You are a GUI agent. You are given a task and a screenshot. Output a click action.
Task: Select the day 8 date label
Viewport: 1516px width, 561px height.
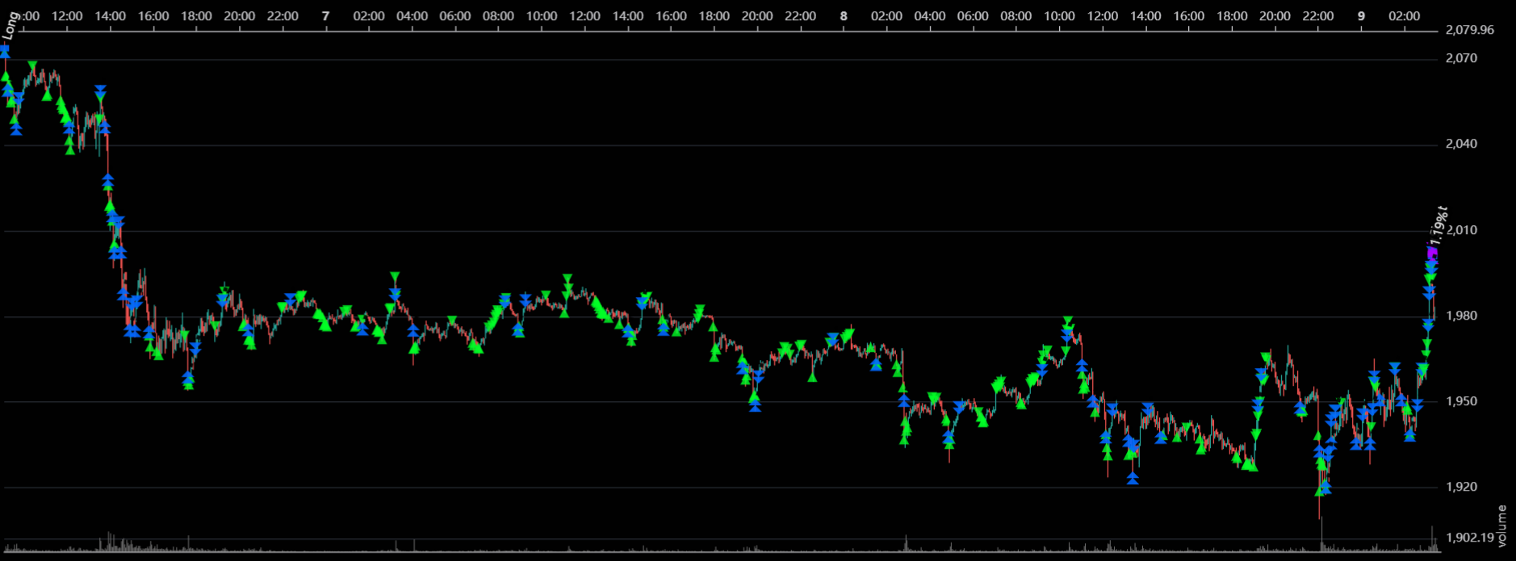point(844,16)
